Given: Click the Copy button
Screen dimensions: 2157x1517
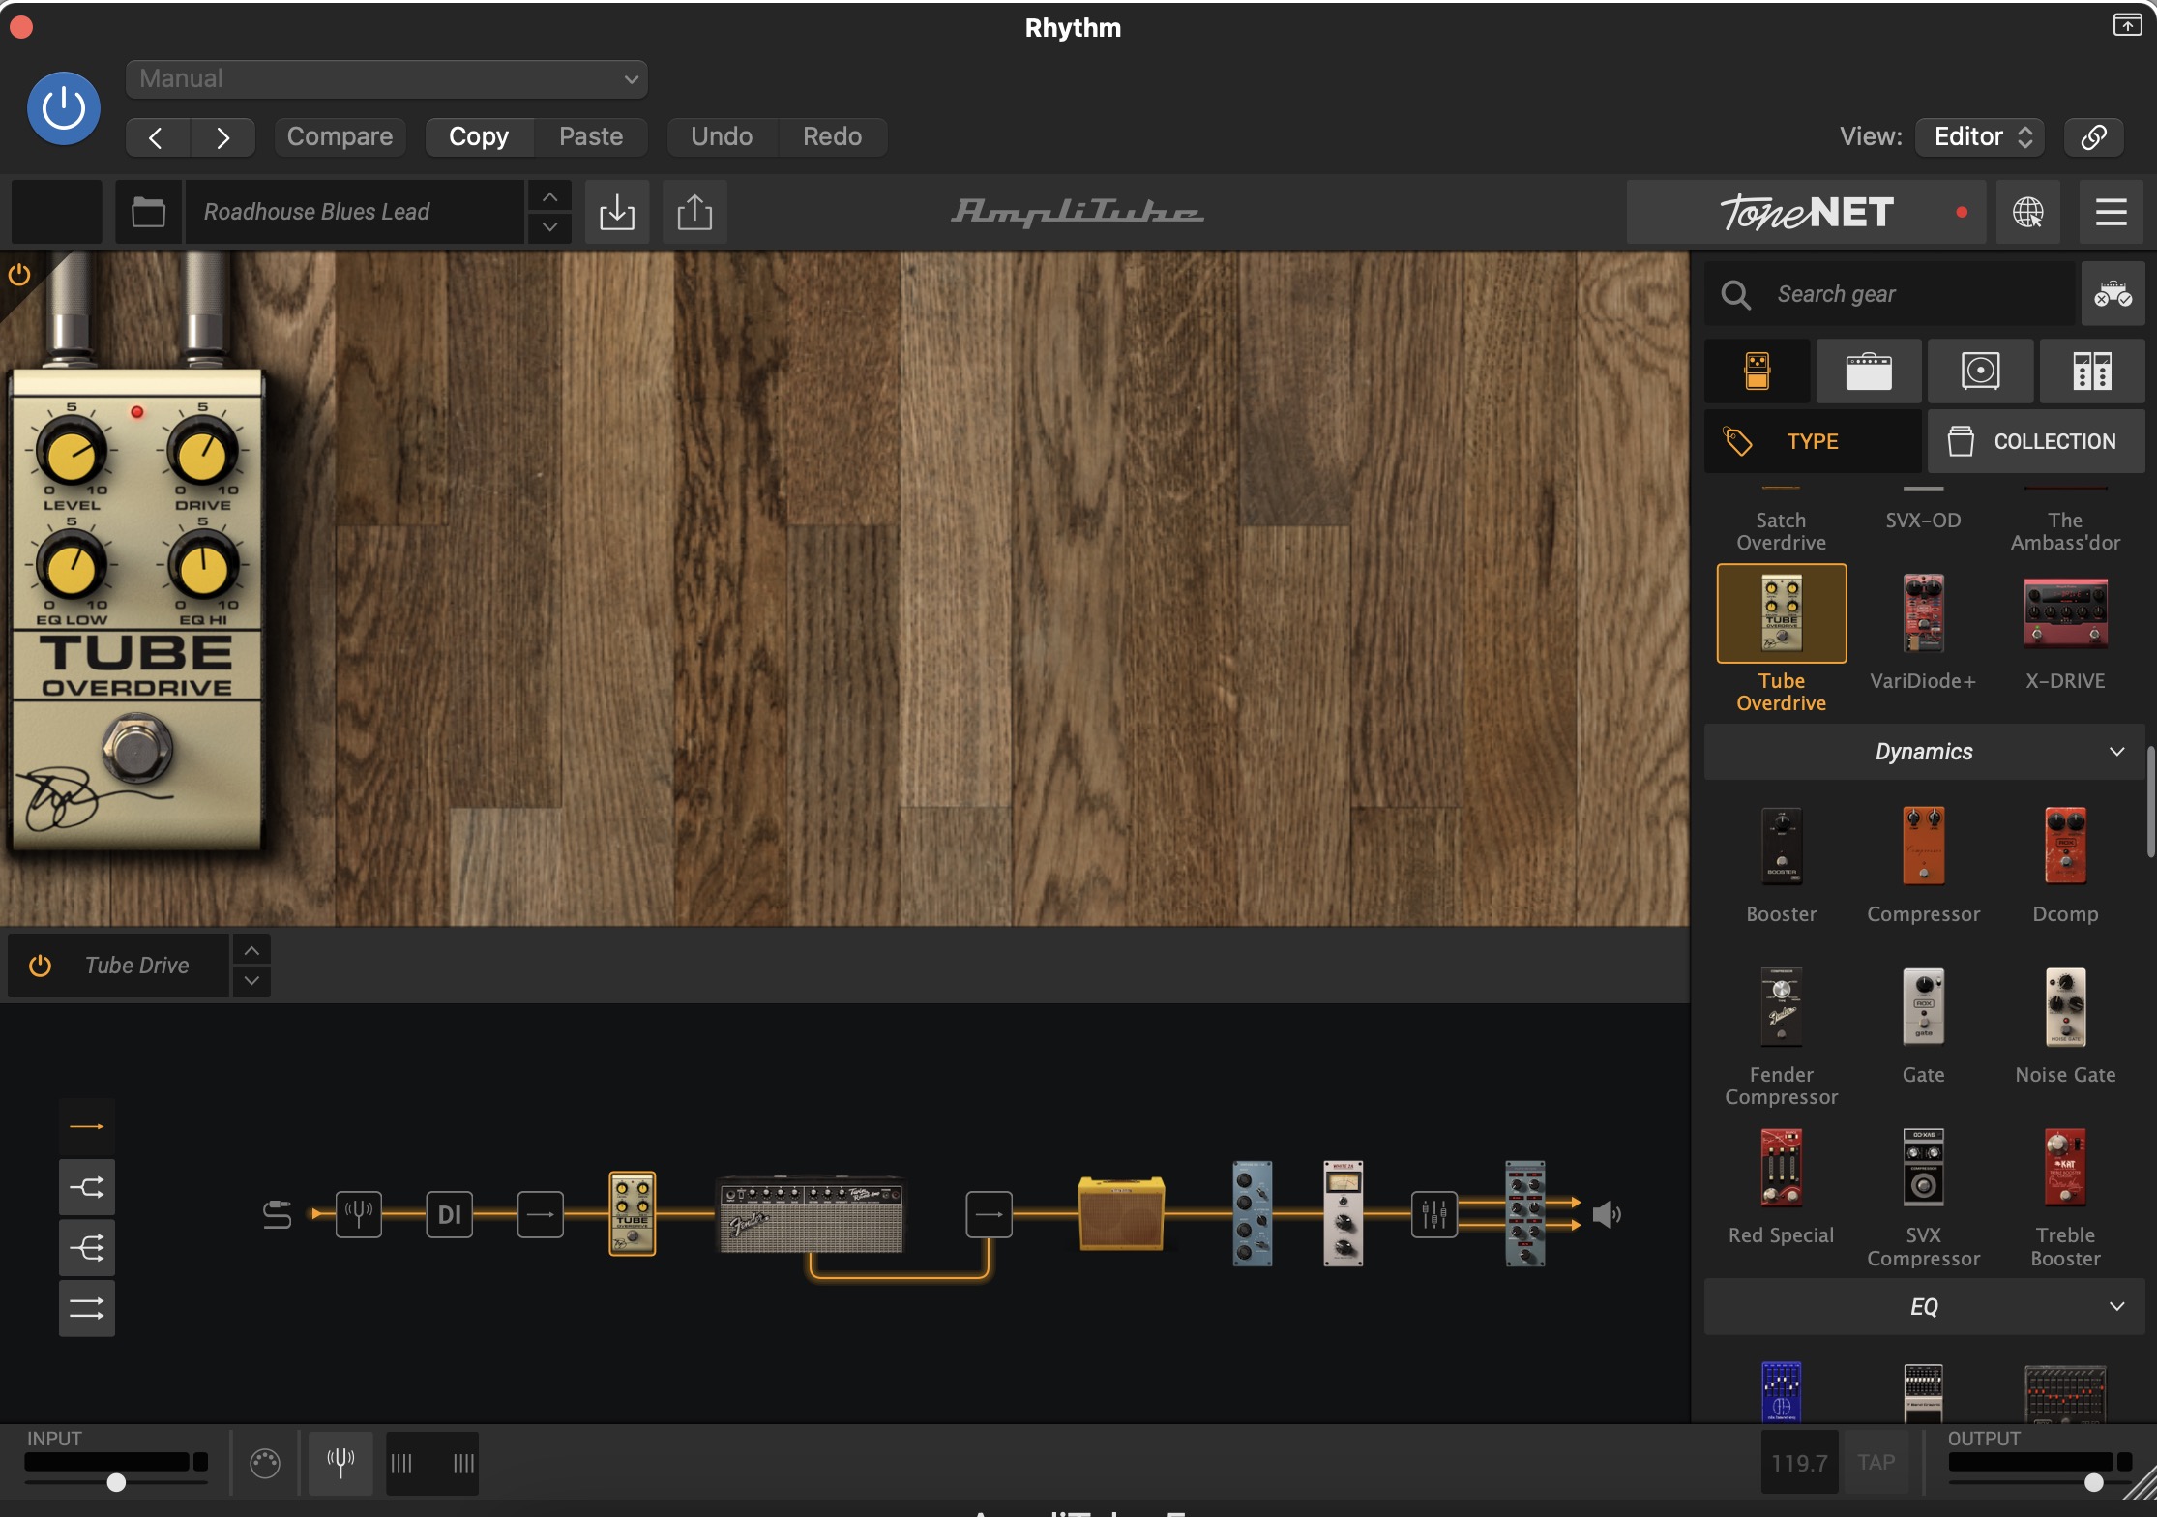Looking at the screenshot, I should tap(479, 136).
